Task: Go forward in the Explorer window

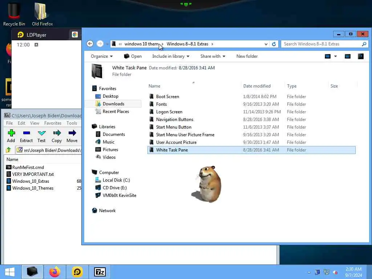Action: click(100, 44)
